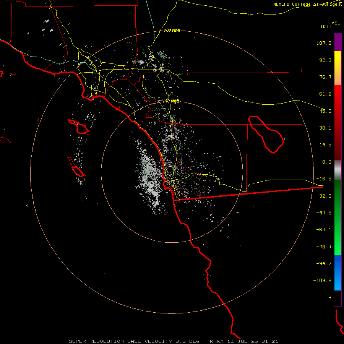Select the 14.5 legend value
344x344 pixels.
click(325, 145)
